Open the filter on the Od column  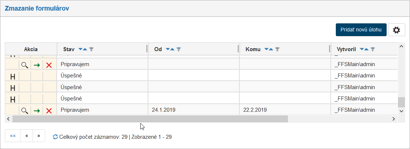pos(179,49)
